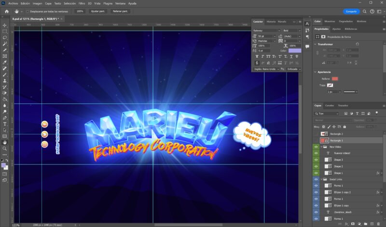Click the add layer mask icon

[353, 224]
